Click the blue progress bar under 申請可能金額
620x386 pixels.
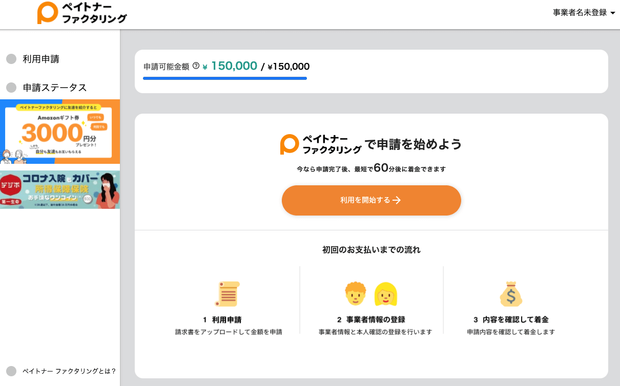[x=225, y=78]
